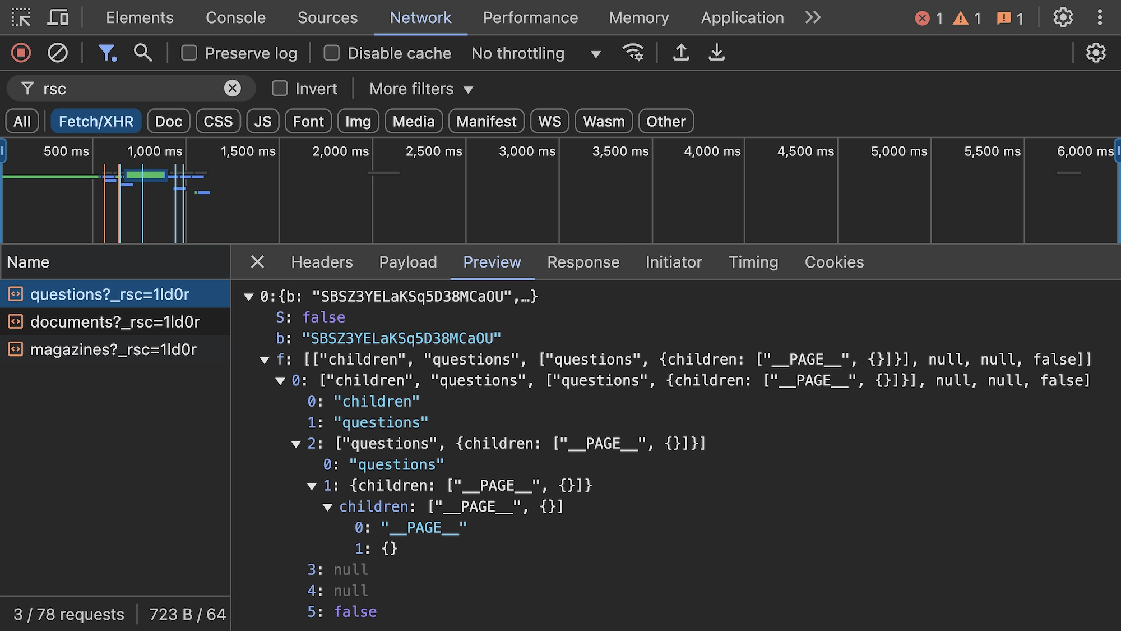Screen dimensions: 1121x631
Task: Import HAR file upload icon
Action: point(681,53)
